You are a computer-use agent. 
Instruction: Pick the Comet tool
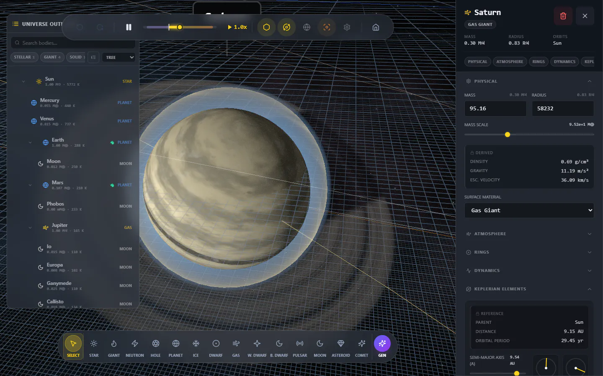(362, 348)
